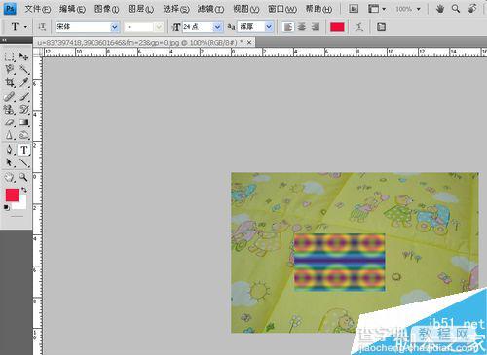Set left text alignment
The height and width of the screenshot is (355, 487).
[287, 27]
